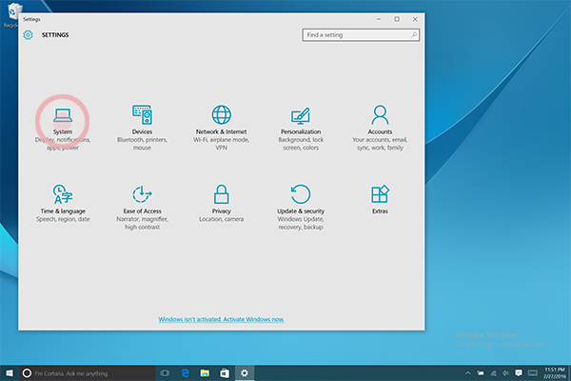This screenshot has height=381, width=571.
Task: Click Your accounts, email, sync text
Action: 380,144
